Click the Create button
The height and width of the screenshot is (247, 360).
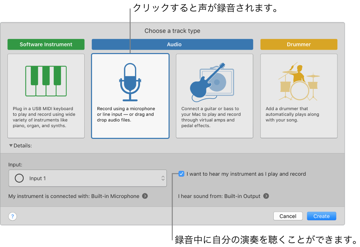[321, 216]
